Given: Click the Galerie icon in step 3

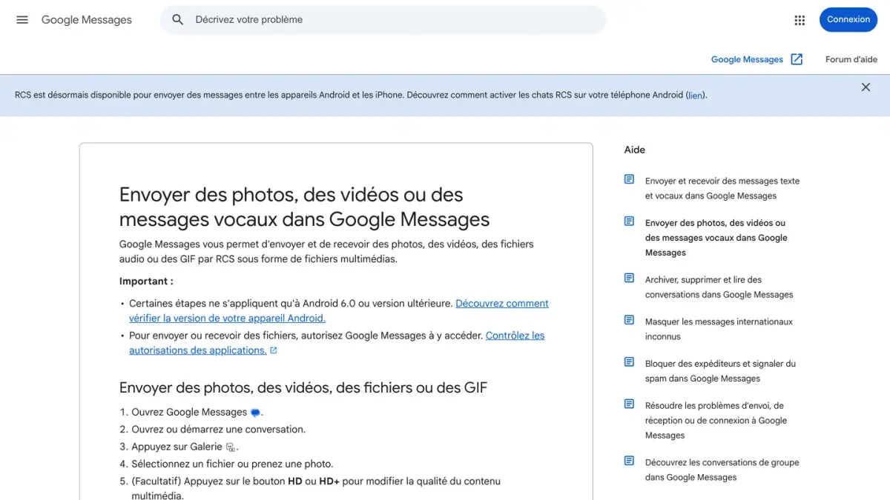Looking at the screenshot, I should point(230,447).
